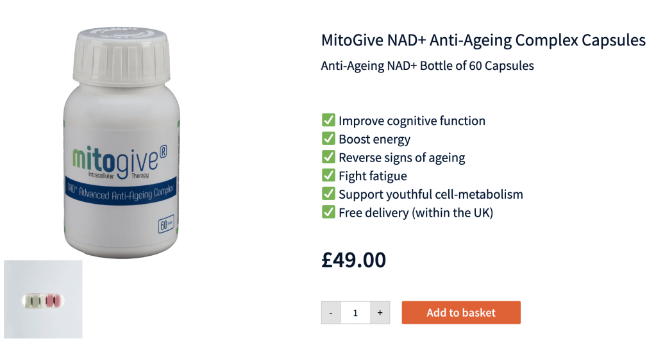Click the mitogive logo on bottle label

click(120, 162)
